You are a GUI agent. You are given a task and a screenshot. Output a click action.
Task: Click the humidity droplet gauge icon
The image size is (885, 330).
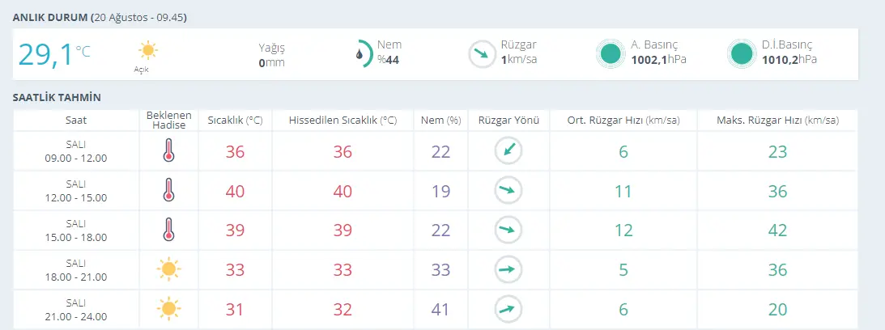[362, 54]
